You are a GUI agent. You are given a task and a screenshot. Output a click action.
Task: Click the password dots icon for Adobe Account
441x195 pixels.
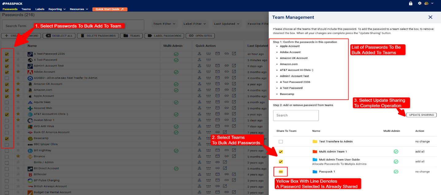[x=208, y=72]
